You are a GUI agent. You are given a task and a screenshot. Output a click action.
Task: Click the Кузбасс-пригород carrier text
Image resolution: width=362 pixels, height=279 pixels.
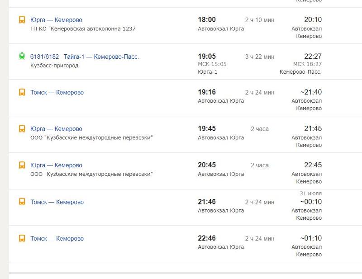pos(54,66)
